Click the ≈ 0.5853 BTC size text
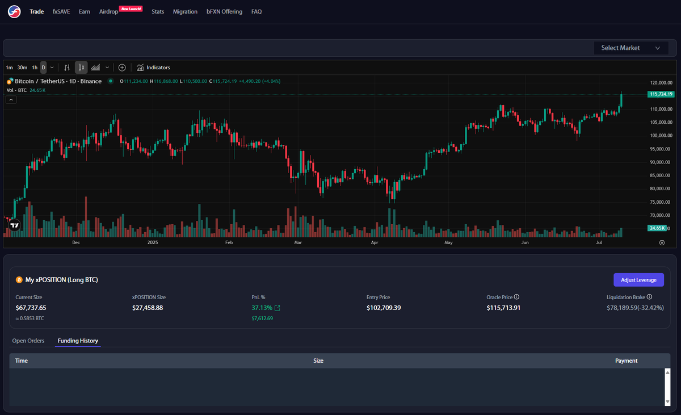Image resolution: width=681 pixels, height=415 pixels. [30, 318]
